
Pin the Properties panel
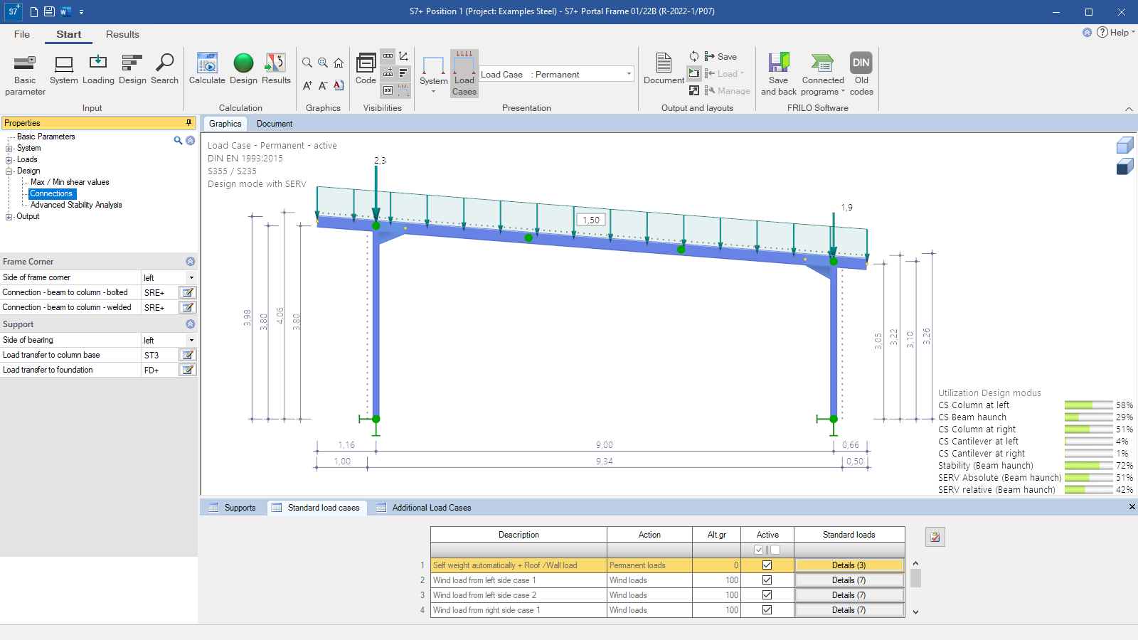(x=188, y=123)
